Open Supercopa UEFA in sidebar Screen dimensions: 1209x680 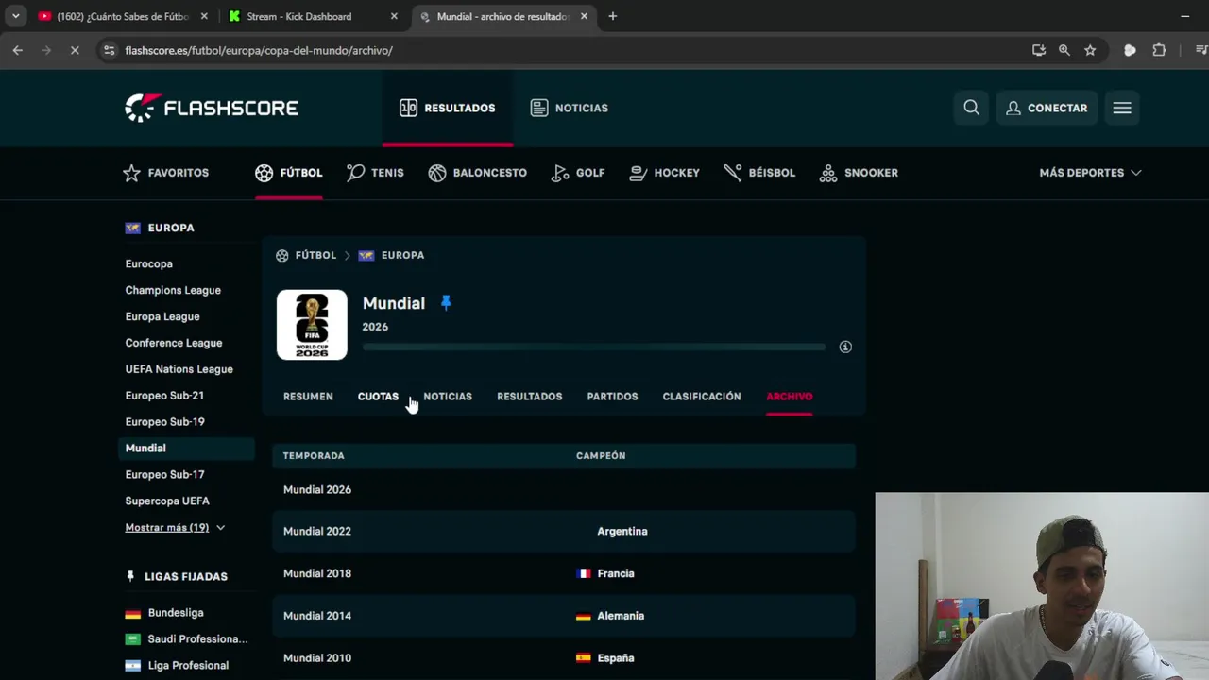[167, 501]
